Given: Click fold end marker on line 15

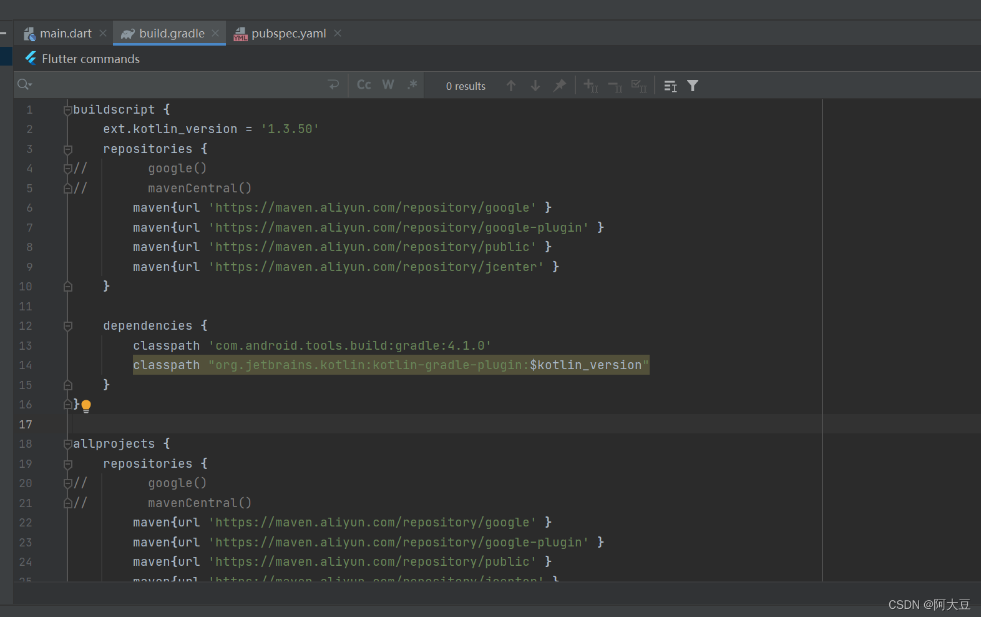Looking at the screenshot, I should tap(68, 385).
